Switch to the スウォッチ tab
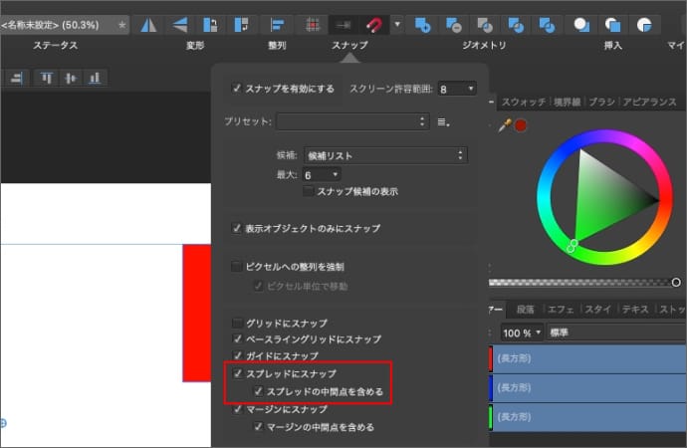 click(524, 103)
